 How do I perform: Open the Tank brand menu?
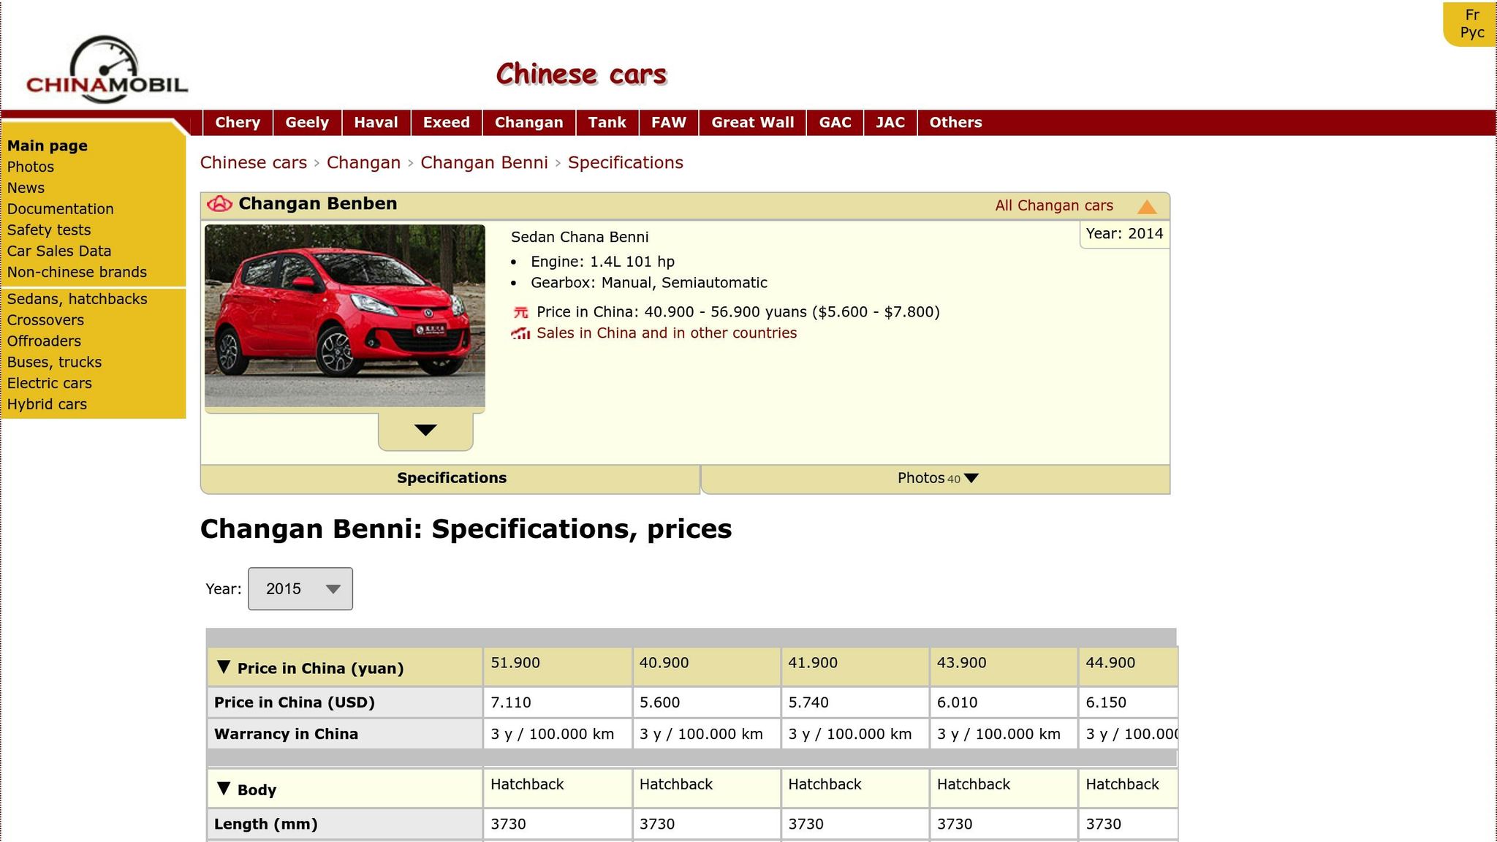click(607, 123)
